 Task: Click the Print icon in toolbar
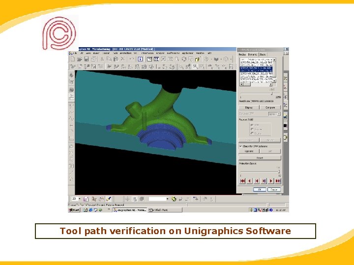[94, 59]
